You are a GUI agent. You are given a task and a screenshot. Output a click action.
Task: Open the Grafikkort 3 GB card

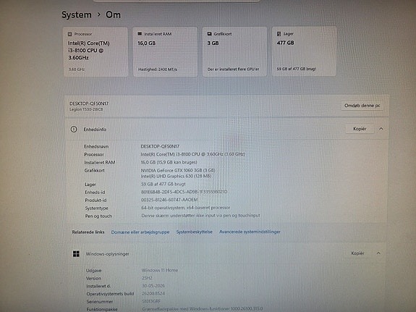coord(234,51)
